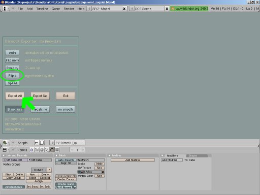Open the Timeline menu
Screen dimensions: 260x195
[42, 9]
